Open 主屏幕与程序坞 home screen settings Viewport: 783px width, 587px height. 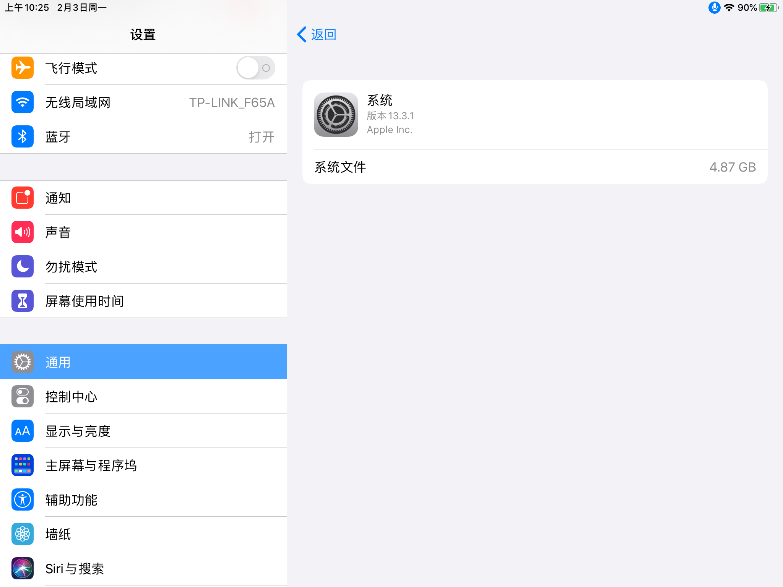143,465
